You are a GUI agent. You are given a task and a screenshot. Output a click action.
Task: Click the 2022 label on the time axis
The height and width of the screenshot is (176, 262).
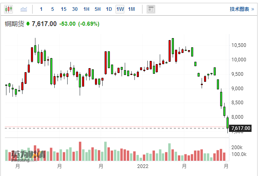point(143,166)
